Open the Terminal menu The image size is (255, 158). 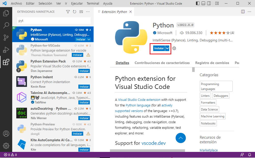pos(93,3)
